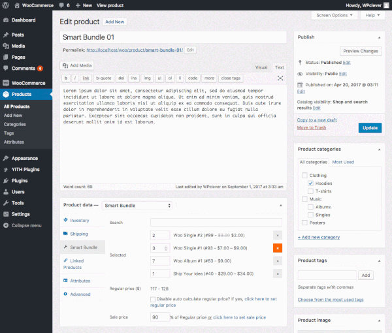The image size is (392, 333).
Task: Collapse the Product tags panel
Action: tap(379, 261)
